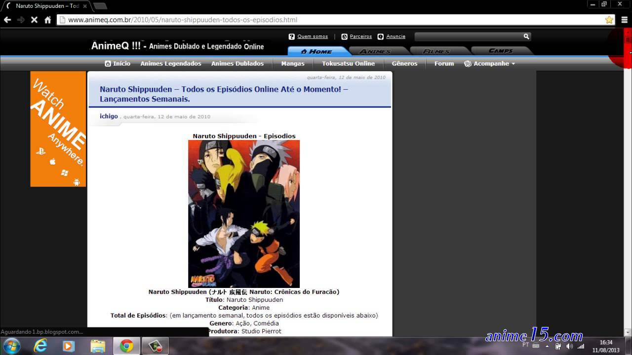The image size is (632, 355).
Task: Open Tokusatsu Online menu item
Action: tap(349, 64)
